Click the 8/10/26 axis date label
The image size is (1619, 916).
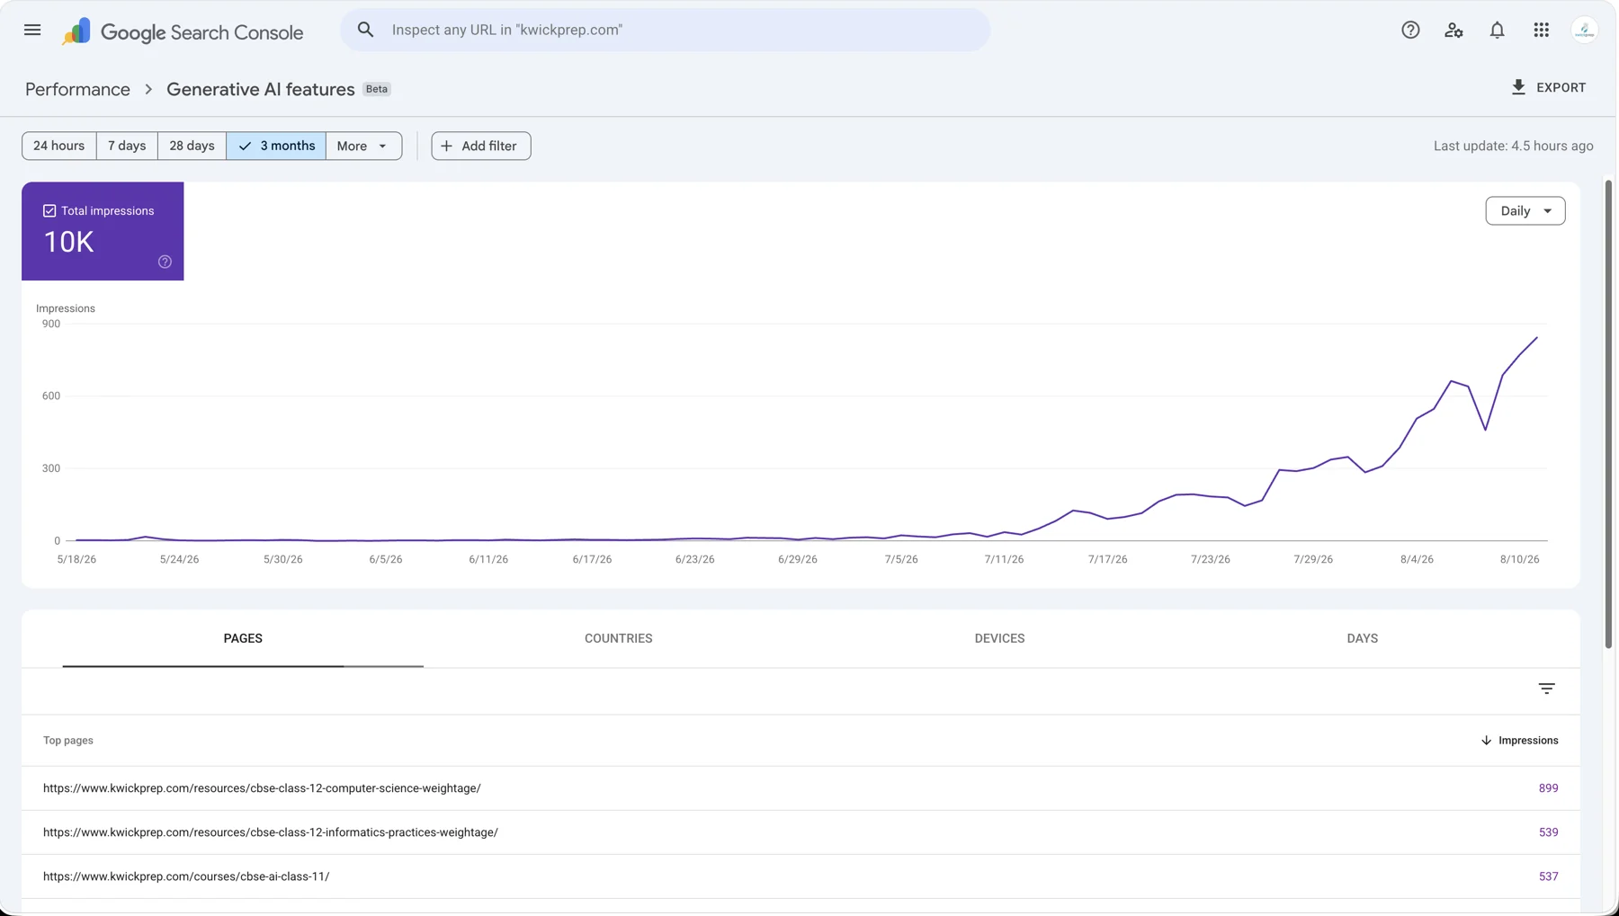coord(1519,559)
